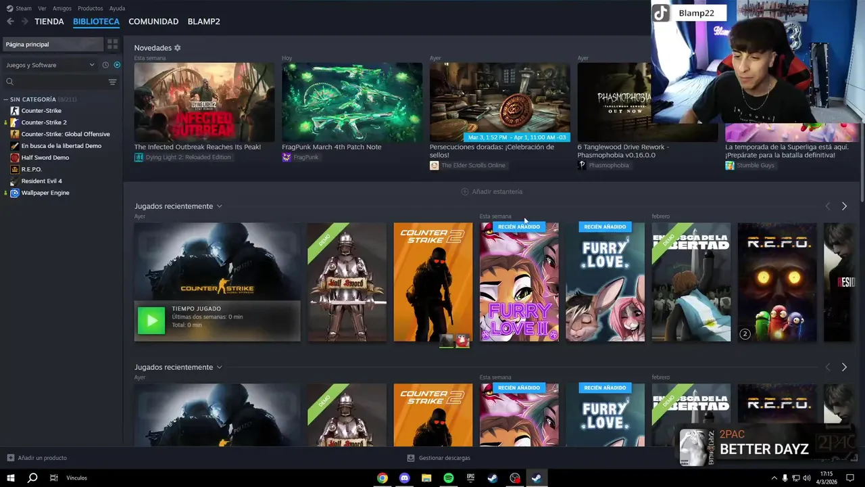Open the Steam menu
The image size is (865, 487).
click(19, 8)
